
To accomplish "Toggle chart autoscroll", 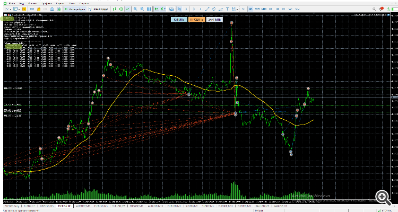I will click(157, 9).
